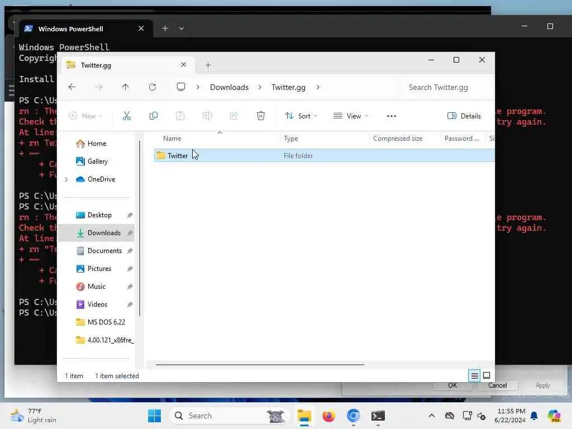The image size is (572, 429).
Task: Click the horizontal scrollbar in file list
Action: click(x=260, y=364)
